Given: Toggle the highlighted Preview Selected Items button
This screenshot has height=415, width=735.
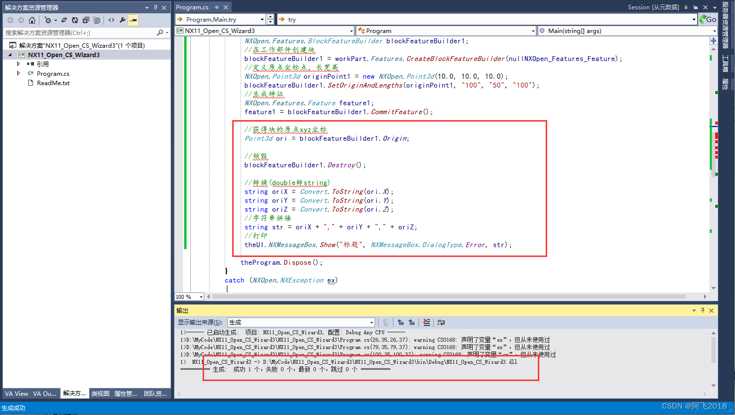Looking at the screenshot, I should pyautogui.click(x=133, y=20).
